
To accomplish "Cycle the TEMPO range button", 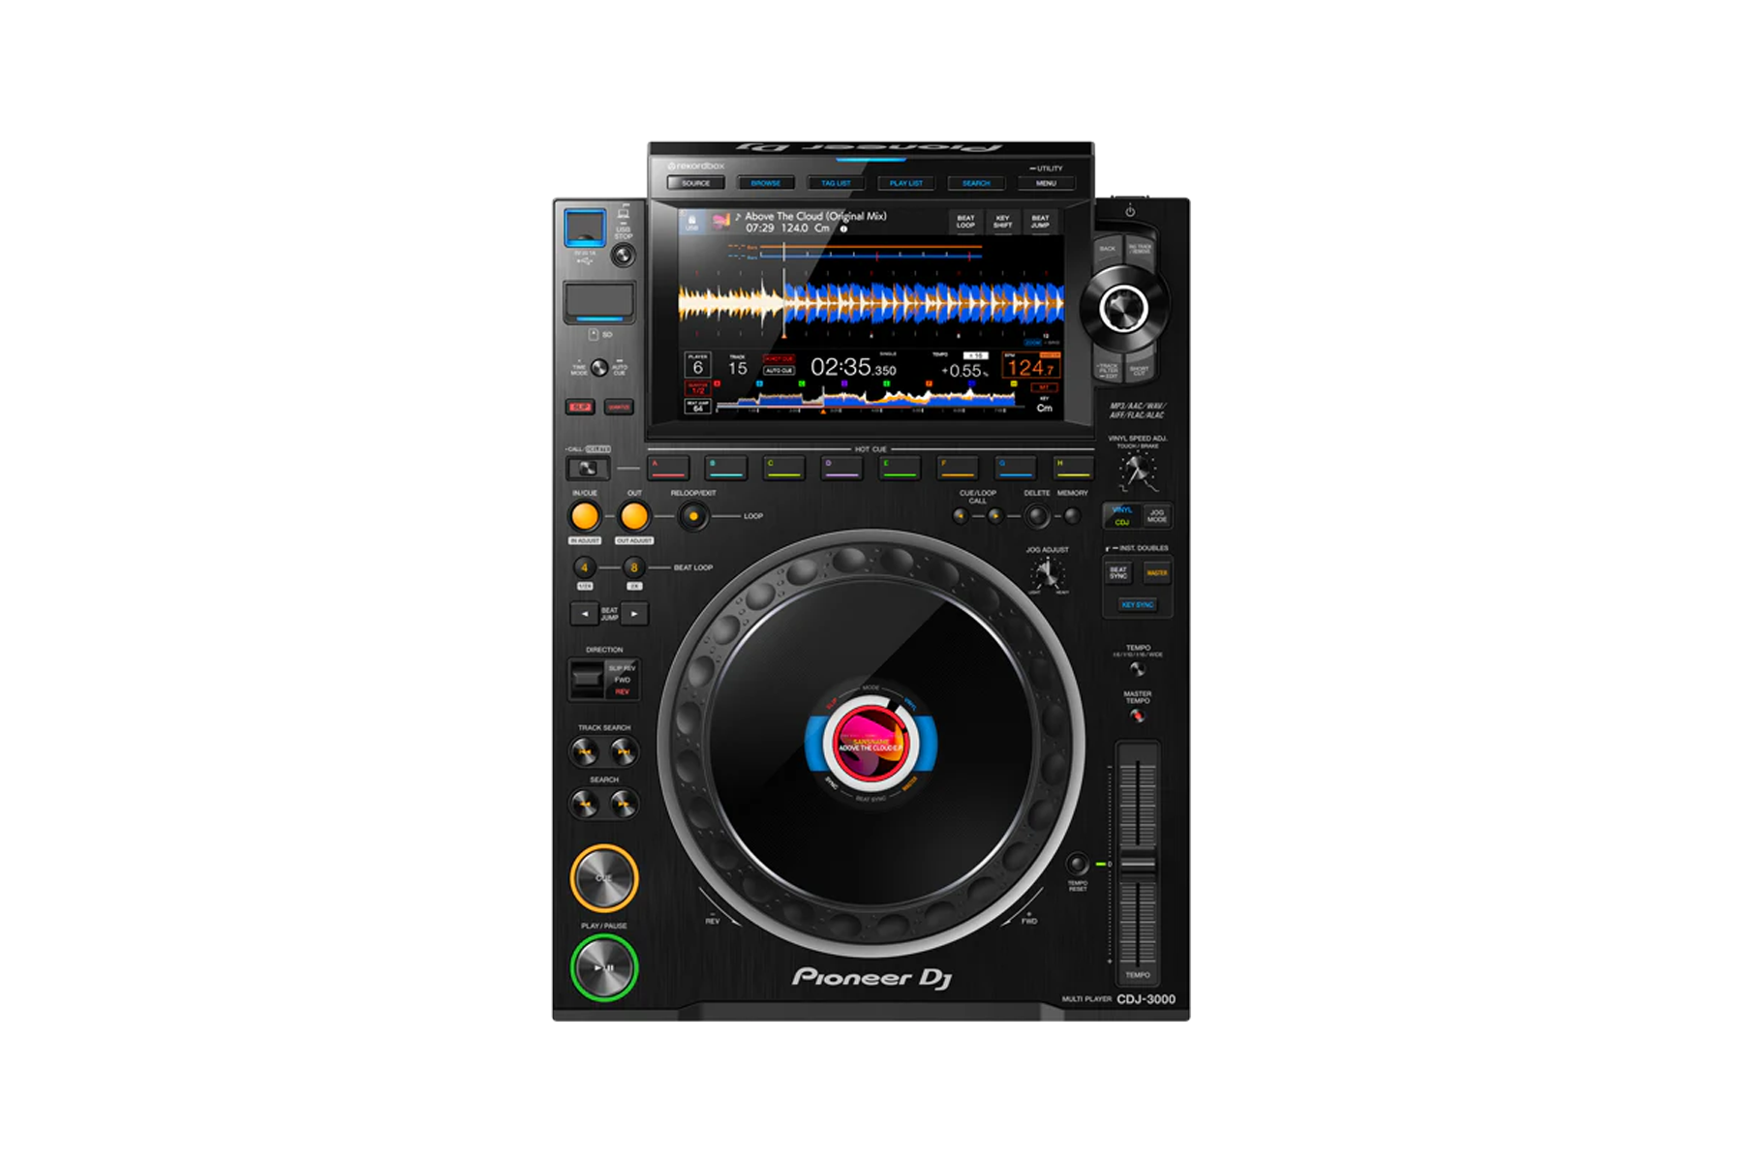I will 1138,669.
